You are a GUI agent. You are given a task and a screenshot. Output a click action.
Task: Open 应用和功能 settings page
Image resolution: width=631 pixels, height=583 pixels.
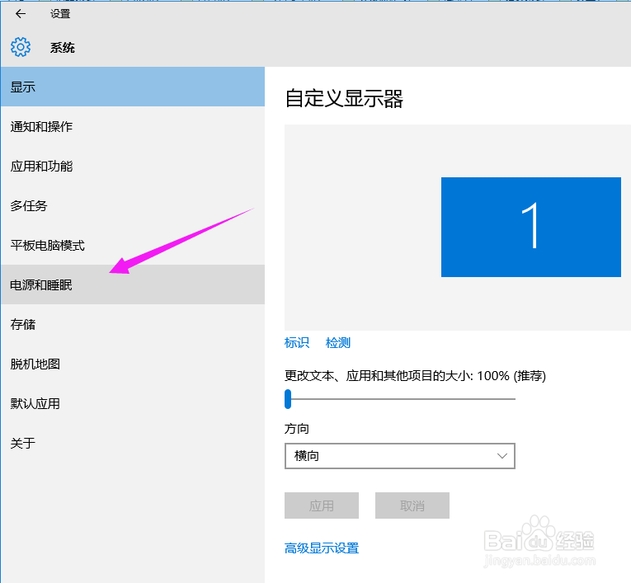click(133, 167)
